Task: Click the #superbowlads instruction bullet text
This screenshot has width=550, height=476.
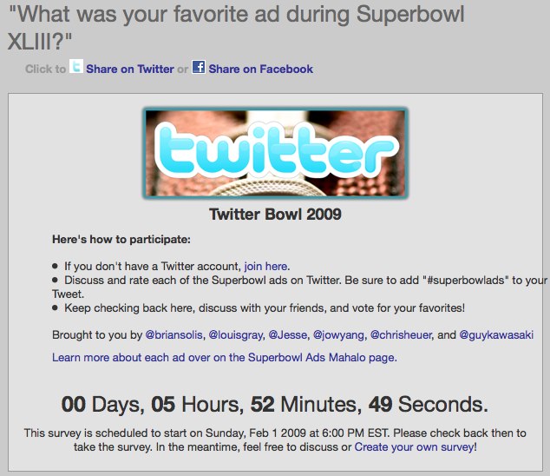Action: pos(300,287)
